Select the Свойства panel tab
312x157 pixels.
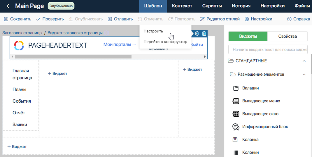[x=288, y=36]
